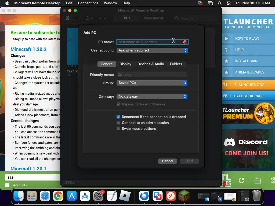
Task: Switch to the General tab
Action: 107,64
